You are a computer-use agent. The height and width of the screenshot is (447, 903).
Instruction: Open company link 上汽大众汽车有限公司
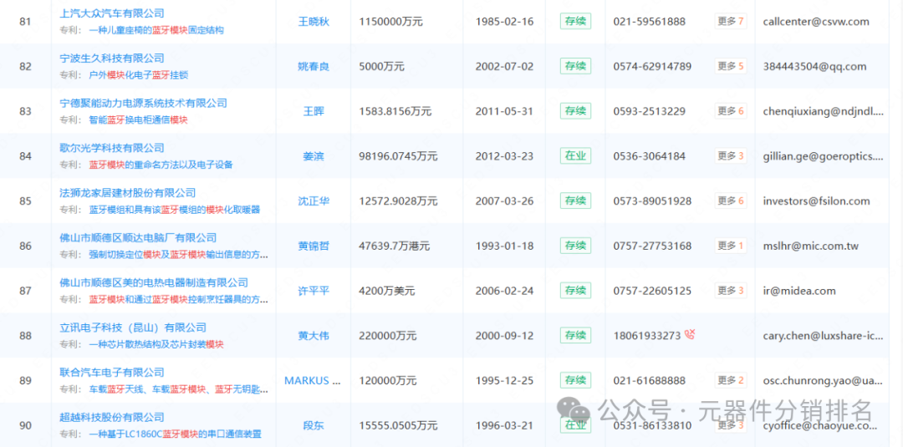coord(112,13)
